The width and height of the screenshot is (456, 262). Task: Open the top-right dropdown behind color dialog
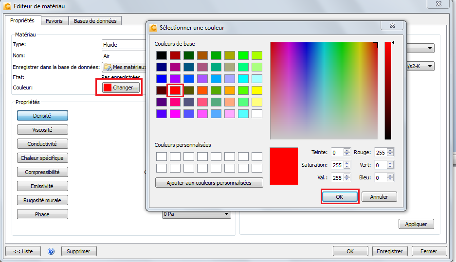point(420,48)
